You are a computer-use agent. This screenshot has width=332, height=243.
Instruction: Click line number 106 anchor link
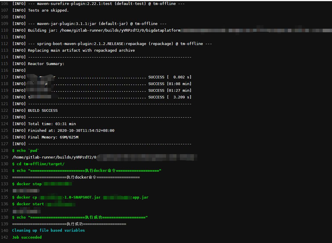pos(5,3)
